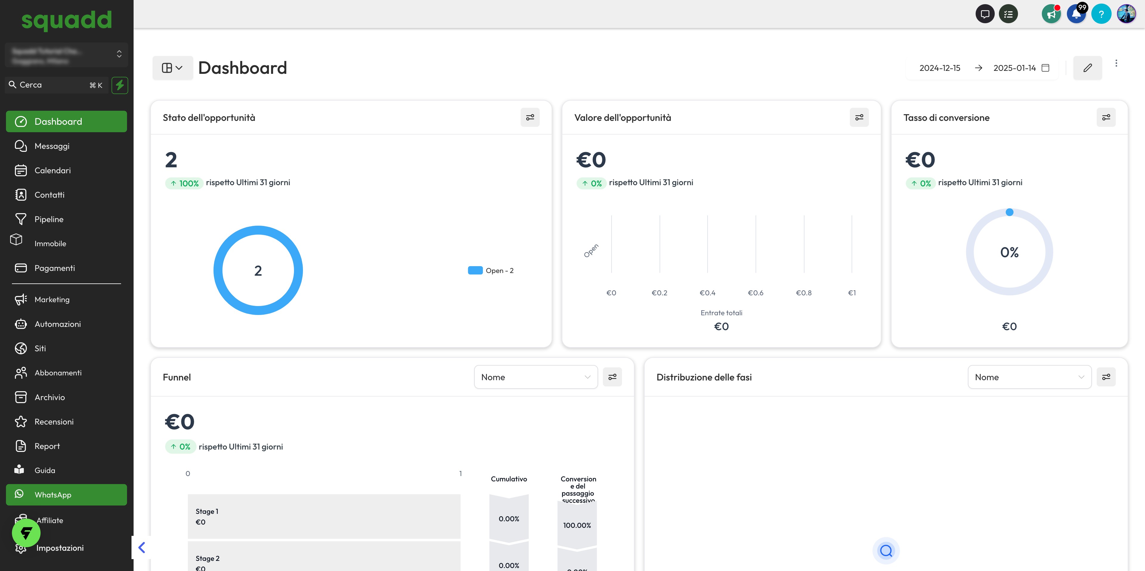Click the pencil edit dashboard button
1145x571 pixels.
[x=1087, y=68]
